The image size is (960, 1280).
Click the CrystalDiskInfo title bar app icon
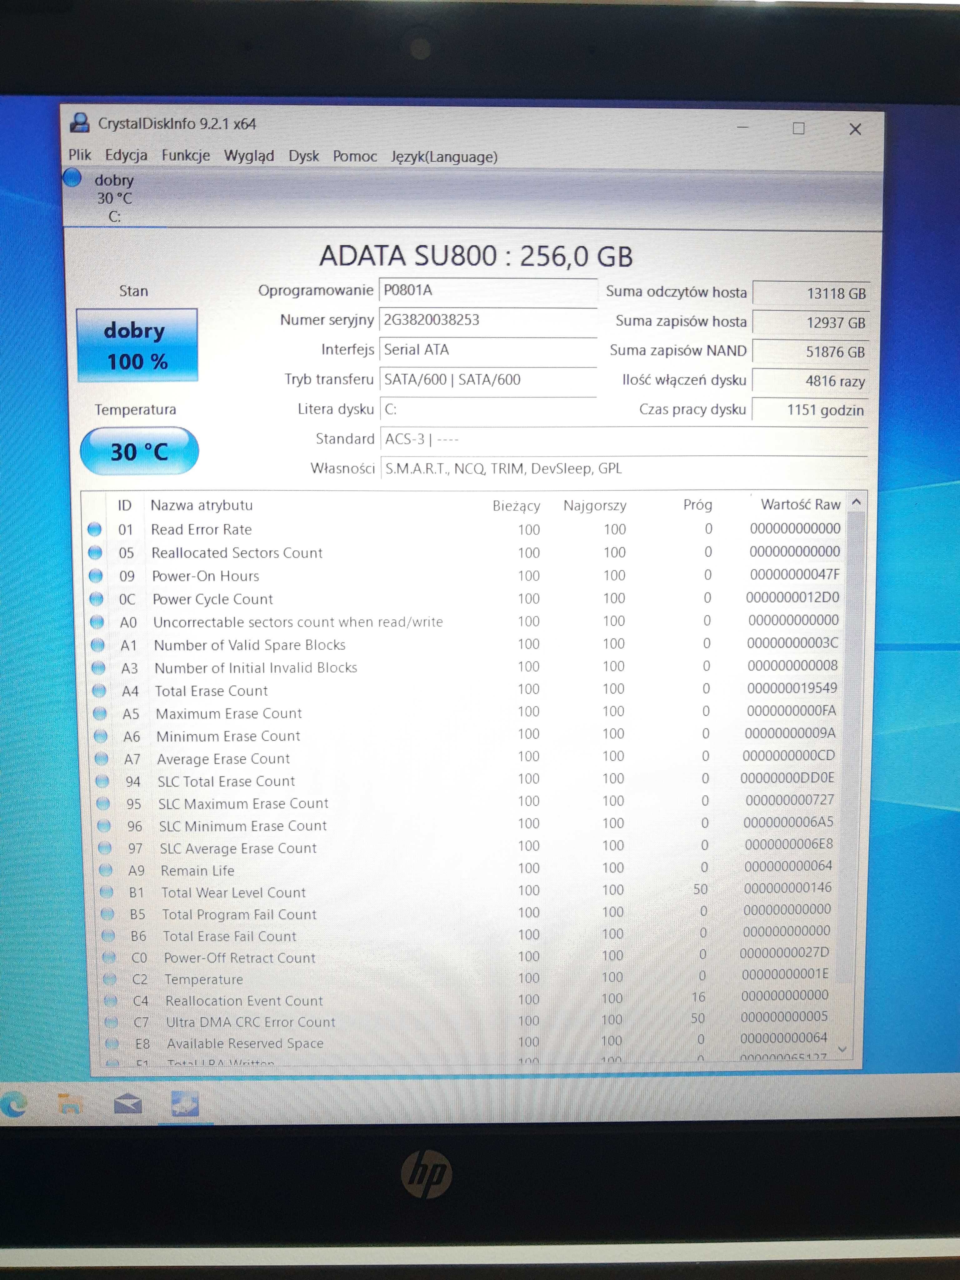[x=80, y=123]
